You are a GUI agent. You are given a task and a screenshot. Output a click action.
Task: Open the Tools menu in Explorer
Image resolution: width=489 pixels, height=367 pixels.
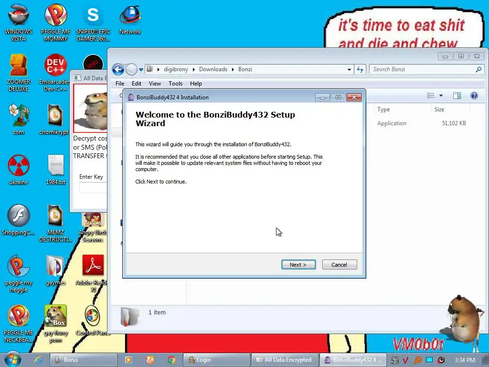pyautogui.click(x=175, y=84)
